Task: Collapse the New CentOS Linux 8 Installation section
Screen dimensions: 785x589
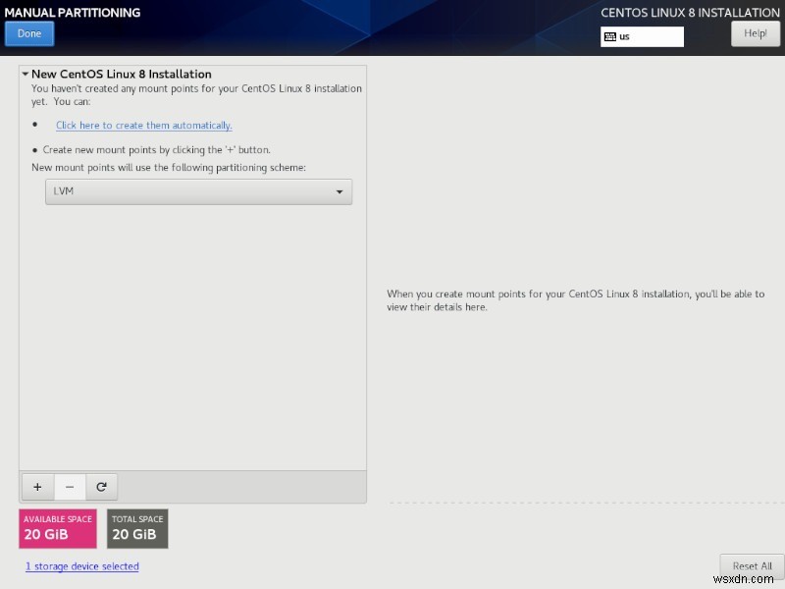Action: point(26,74)
